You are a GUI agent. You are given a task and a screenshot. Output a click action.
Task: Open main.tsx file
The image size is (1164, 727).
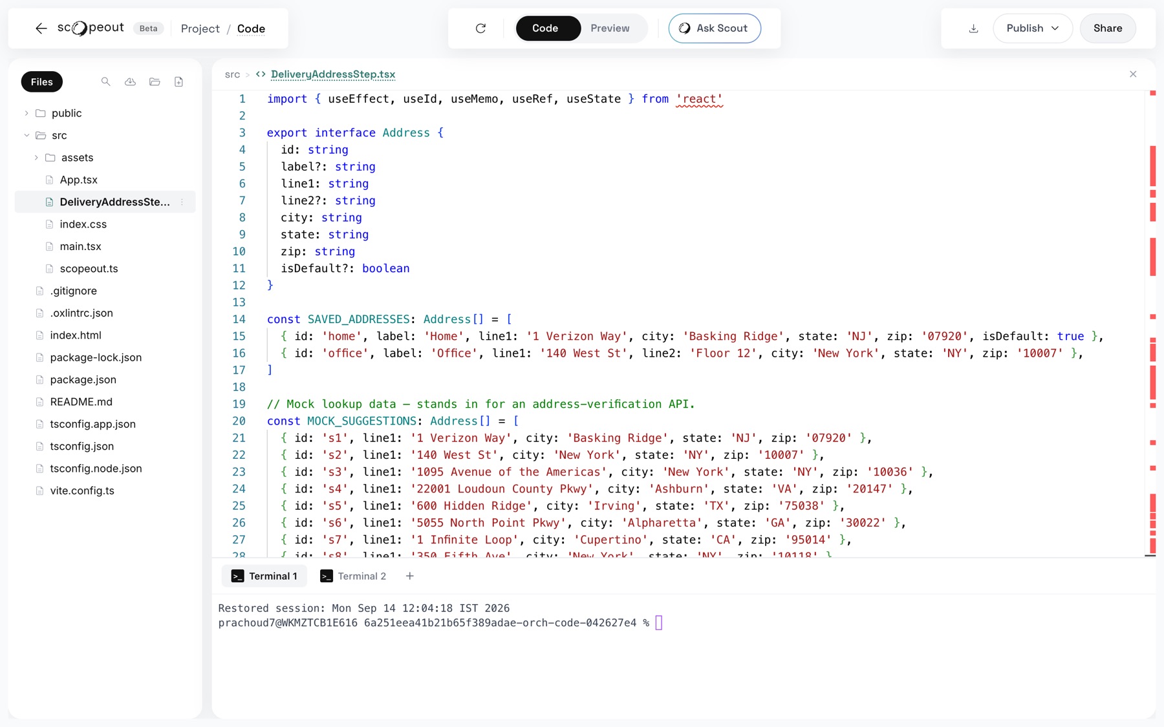[x=105, y=246]
